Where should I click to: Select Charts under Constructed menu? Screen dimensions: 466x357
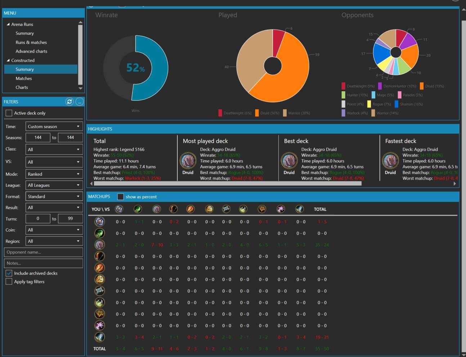tap(22, 87)
